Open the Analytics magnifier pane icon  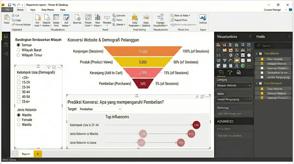[x=239, y=73]
